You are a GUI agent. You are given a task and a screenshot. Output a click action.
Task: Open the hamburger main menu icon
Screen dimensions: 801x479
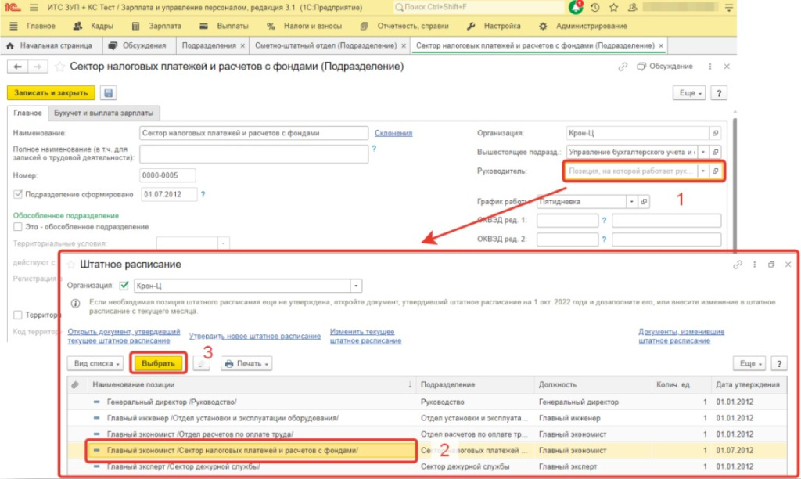[34, 8]
